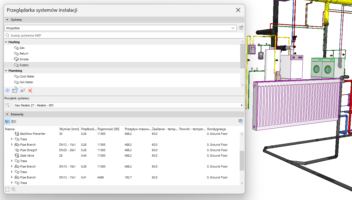Collapse the Plumbing group
Screen dimensions: 352x200
pyautogui.click(x=6, y=71)
